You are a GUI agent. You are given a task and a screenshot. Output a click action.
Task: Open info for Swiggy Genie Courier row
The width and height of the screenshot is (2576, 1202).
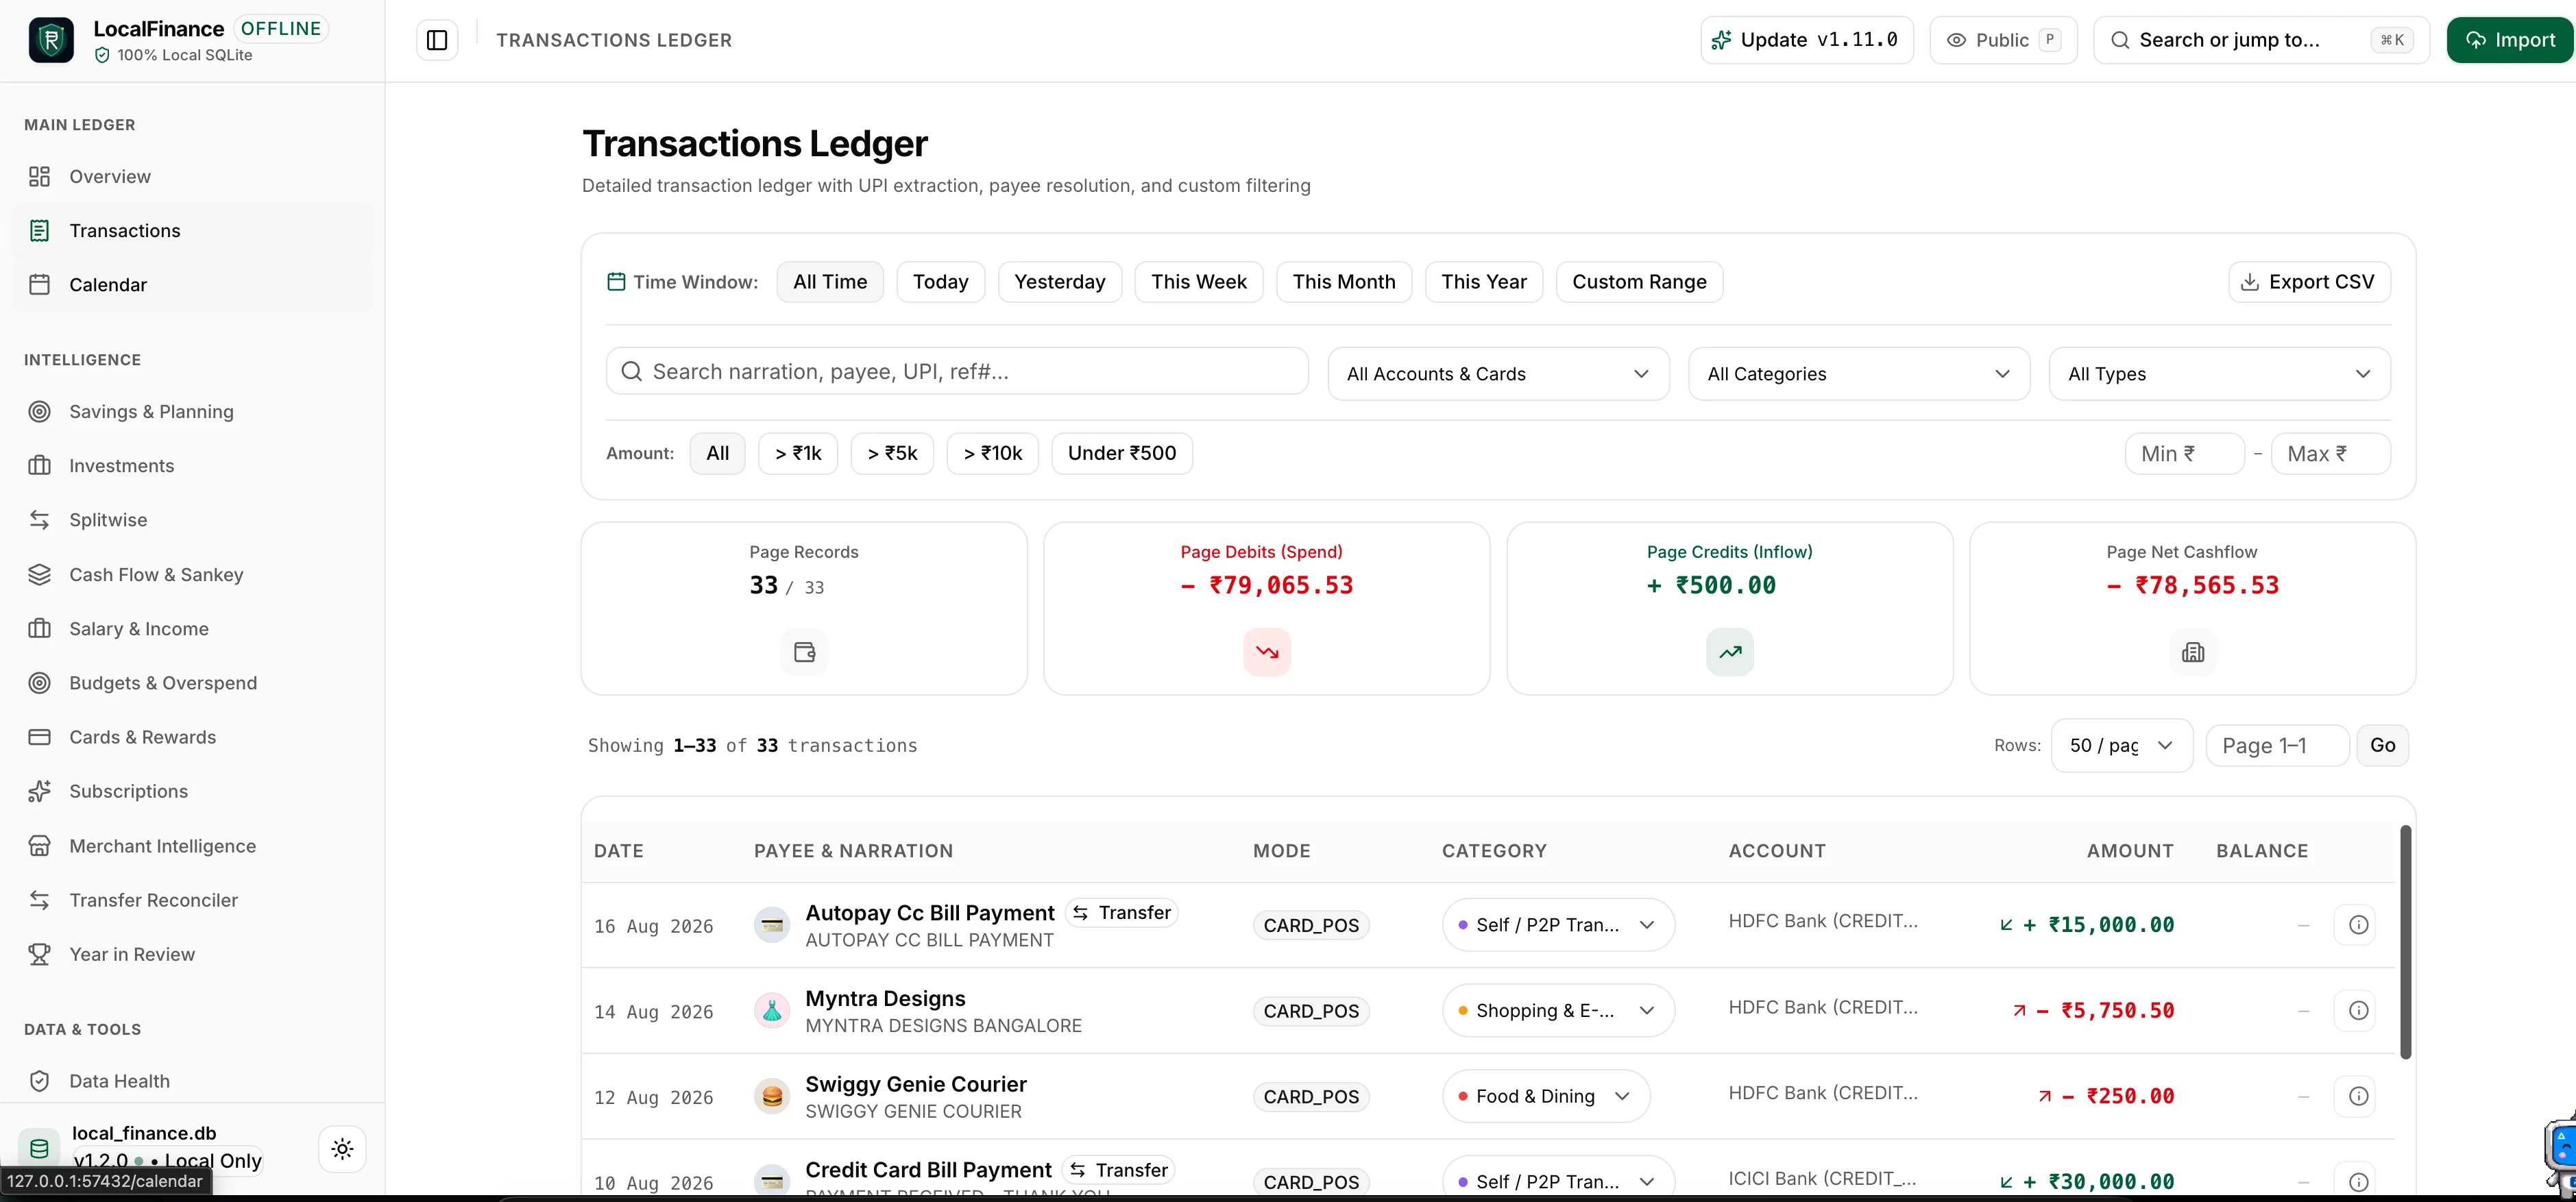point(2358,1096)
